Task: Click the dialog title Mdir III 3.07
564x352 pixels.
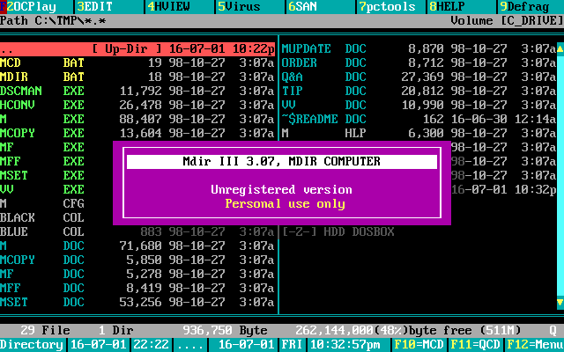Action: coord(282,161)
